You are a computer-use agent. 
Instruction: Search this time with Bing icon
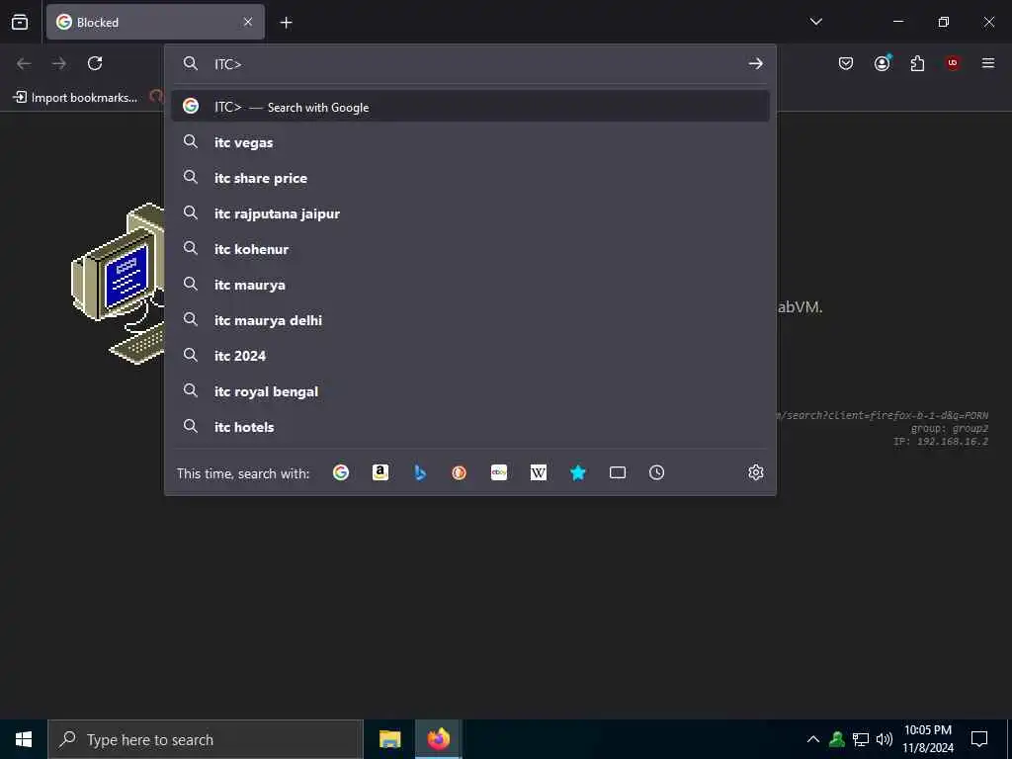420,473
